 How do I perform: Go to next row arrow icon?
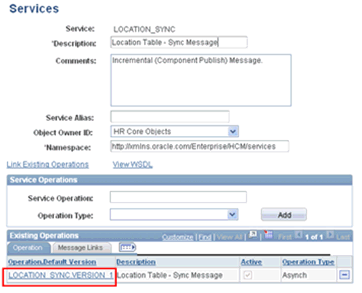click(x=330, y=235)
